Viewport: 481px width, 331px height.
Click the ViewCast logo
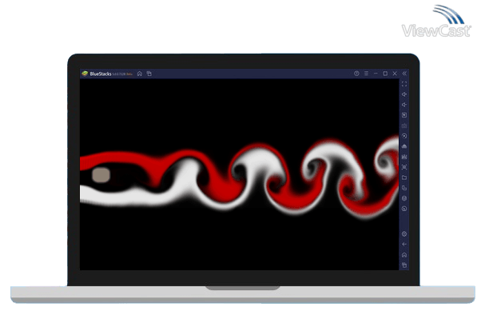(436, 21)
